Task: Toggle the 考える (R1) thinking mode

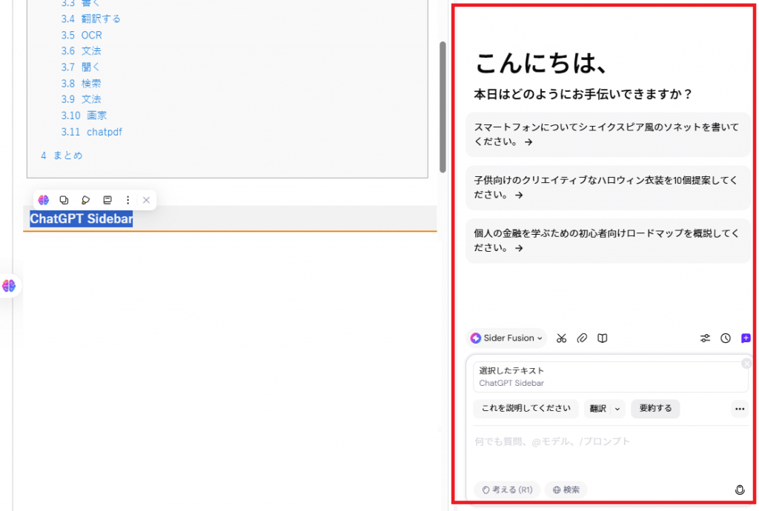Action: [x=507, y=490]
